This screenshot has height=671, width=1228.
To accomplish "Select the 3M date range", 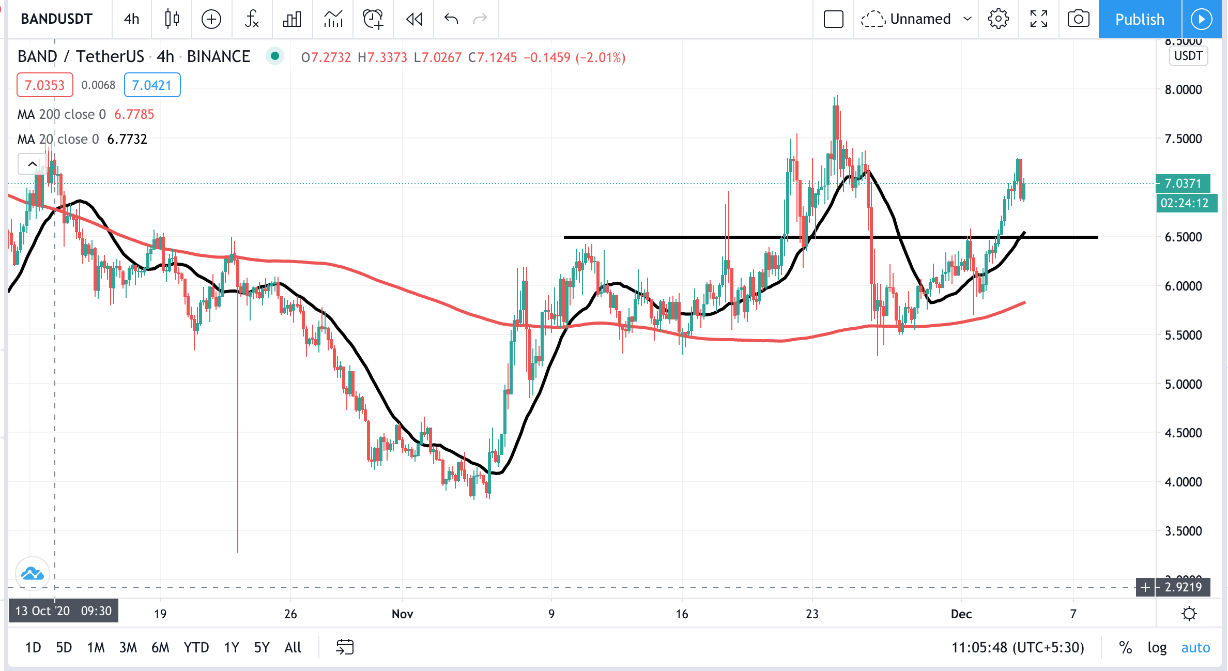I will [128, 647].
